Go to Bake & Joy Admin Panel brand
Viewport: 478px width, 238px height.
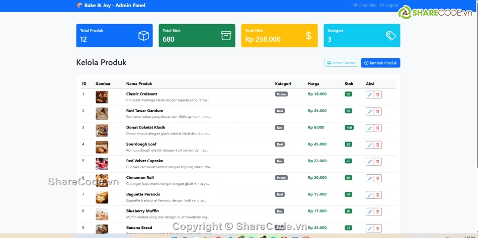pyautogui.click(x=111, y=5)
